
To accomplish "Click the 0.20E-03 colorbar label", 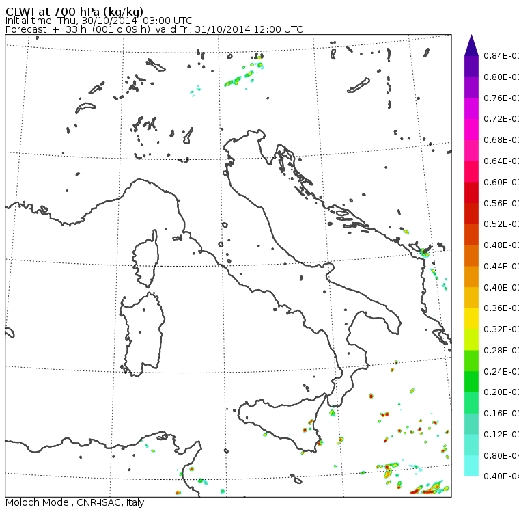I will pyautogui.click(x=501, y=392).
